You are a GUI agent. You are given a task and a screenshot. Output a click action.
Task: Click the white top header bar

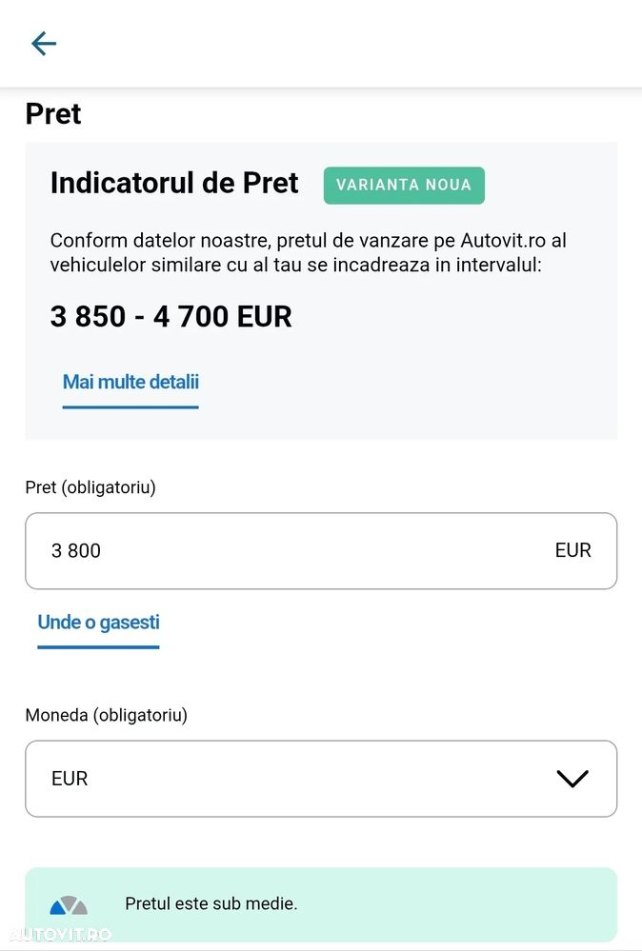[333, 44]
